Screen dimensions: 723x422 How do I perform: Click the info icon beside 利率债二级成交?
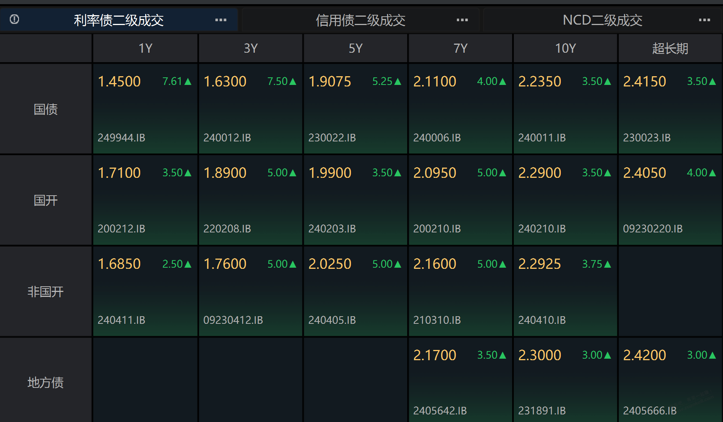click(14, 19)
